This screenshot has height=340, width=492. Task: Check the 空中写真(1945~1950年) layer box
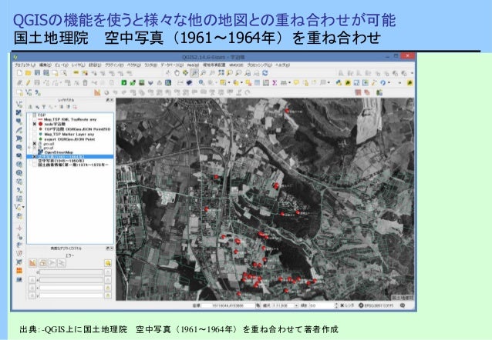point(35,161)
